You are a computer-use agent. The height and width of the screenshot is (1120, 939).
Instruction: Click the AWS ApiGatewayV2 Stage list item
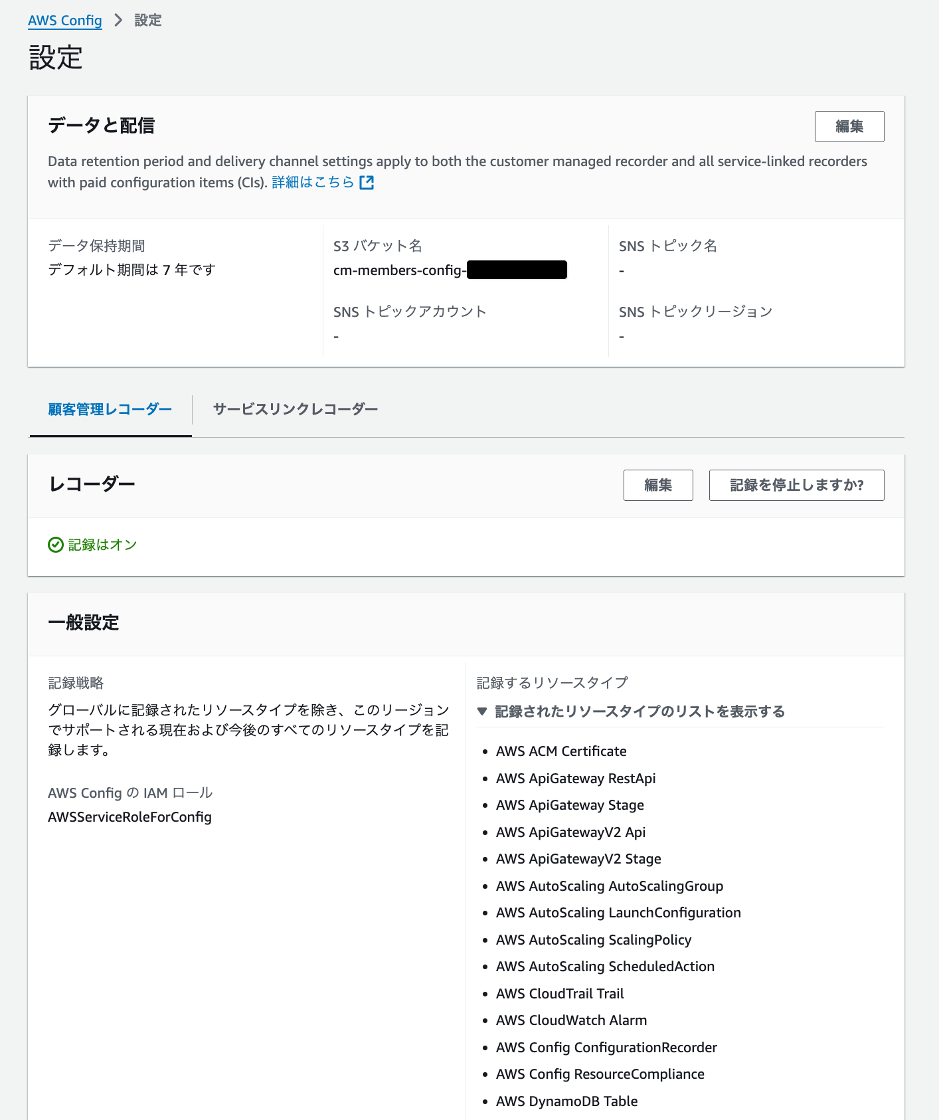click(x=578, y=859)
